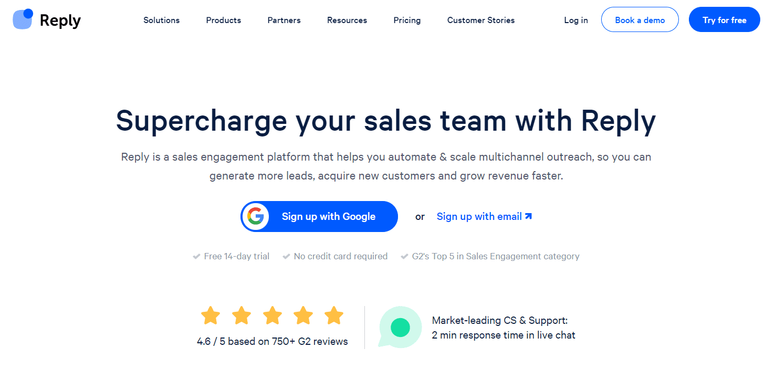Click the checkmark beside No credit card required
765x369 pixels.
(286, 256)
